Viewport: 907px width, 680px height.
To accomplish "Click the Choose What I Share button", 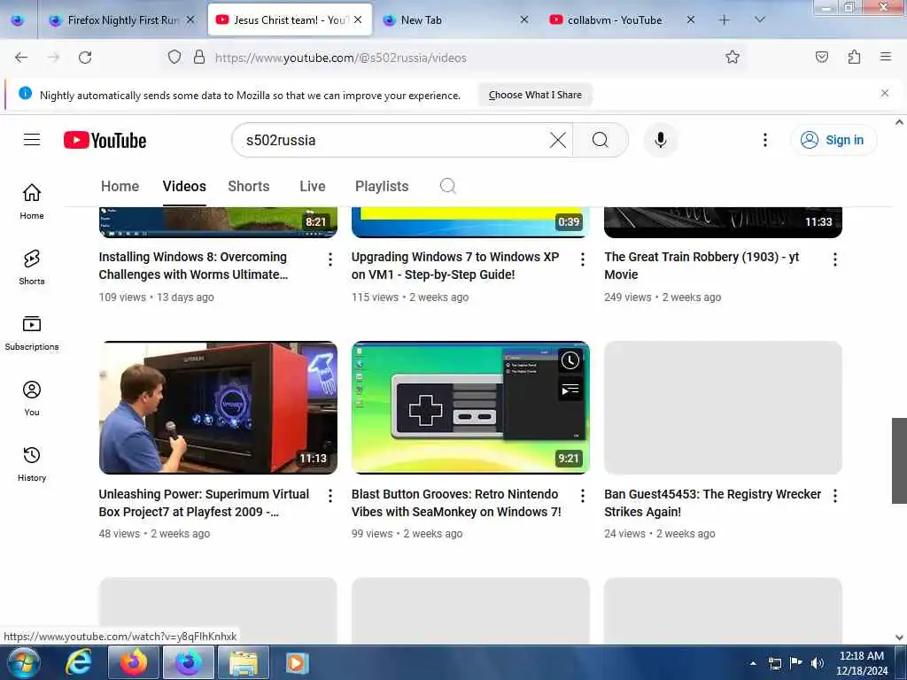I will click(x=535, y=95).
